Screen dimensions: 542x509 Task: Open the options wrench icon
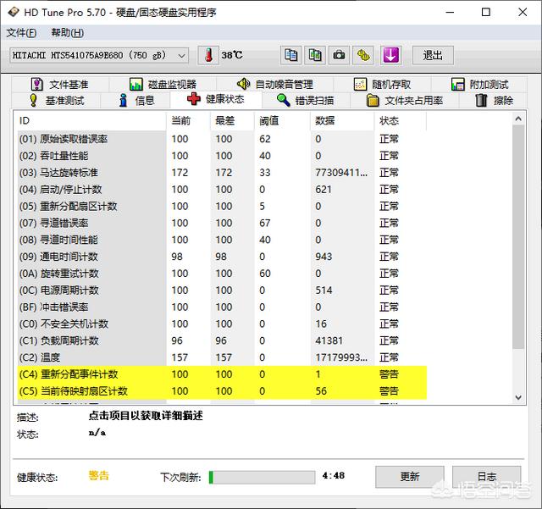click(363, 55)
